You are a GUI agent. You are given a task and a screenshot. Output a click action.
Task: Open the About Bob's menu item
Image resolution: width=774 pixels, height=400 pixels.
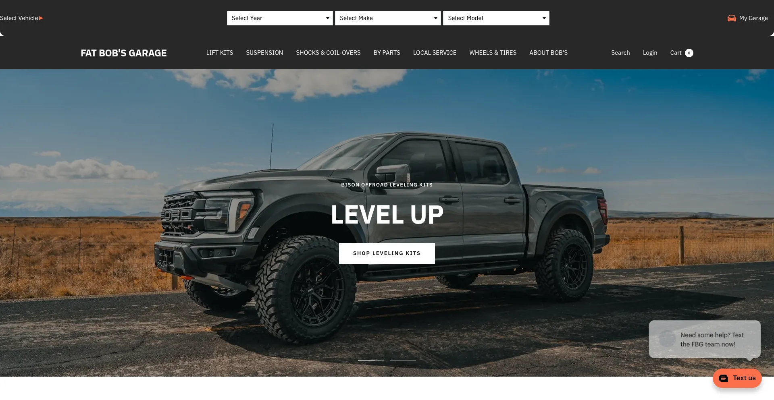[x=548, y=53]
